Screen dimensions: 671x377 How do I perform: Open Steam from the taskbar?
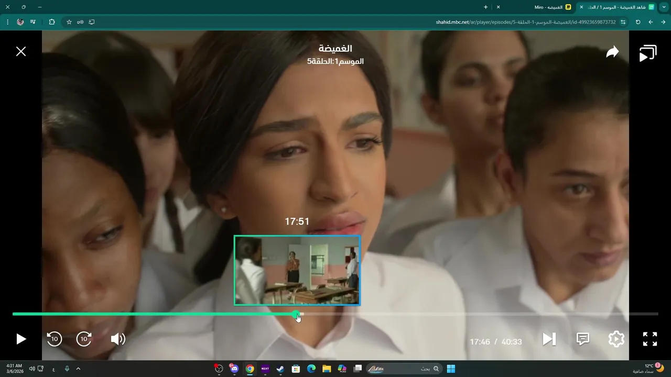[280, 369]
